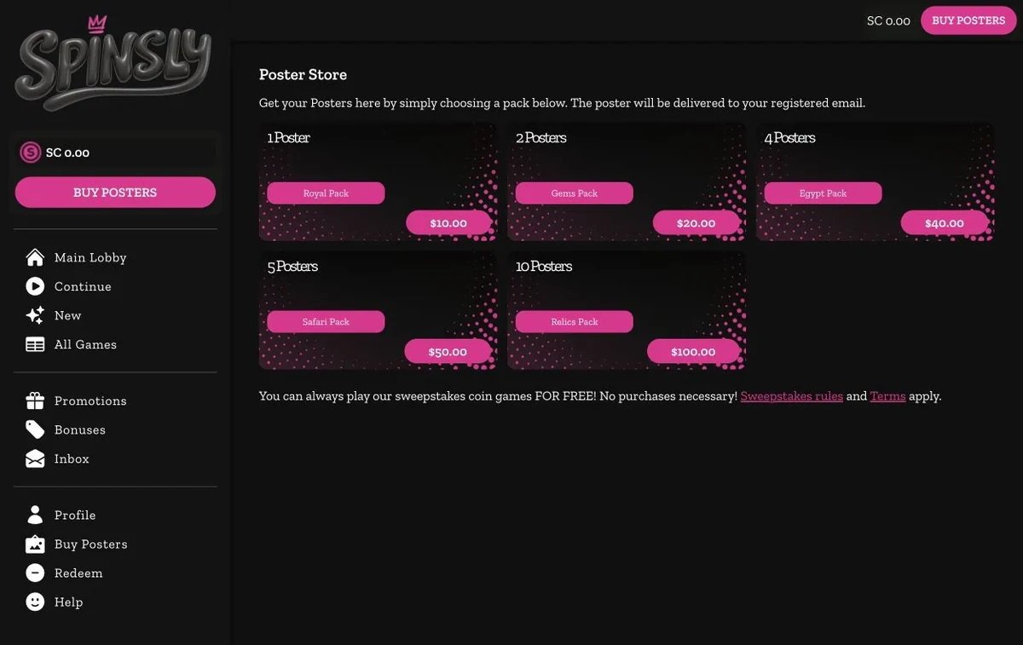Select the Safari Pack label
Screen dimensions: 1023x645
pyautogui.click(x=326, y=322)
